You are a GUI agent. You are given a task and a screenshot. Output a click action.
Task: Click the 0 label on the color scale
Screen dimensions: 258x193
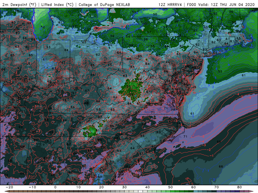click(55, 187)
